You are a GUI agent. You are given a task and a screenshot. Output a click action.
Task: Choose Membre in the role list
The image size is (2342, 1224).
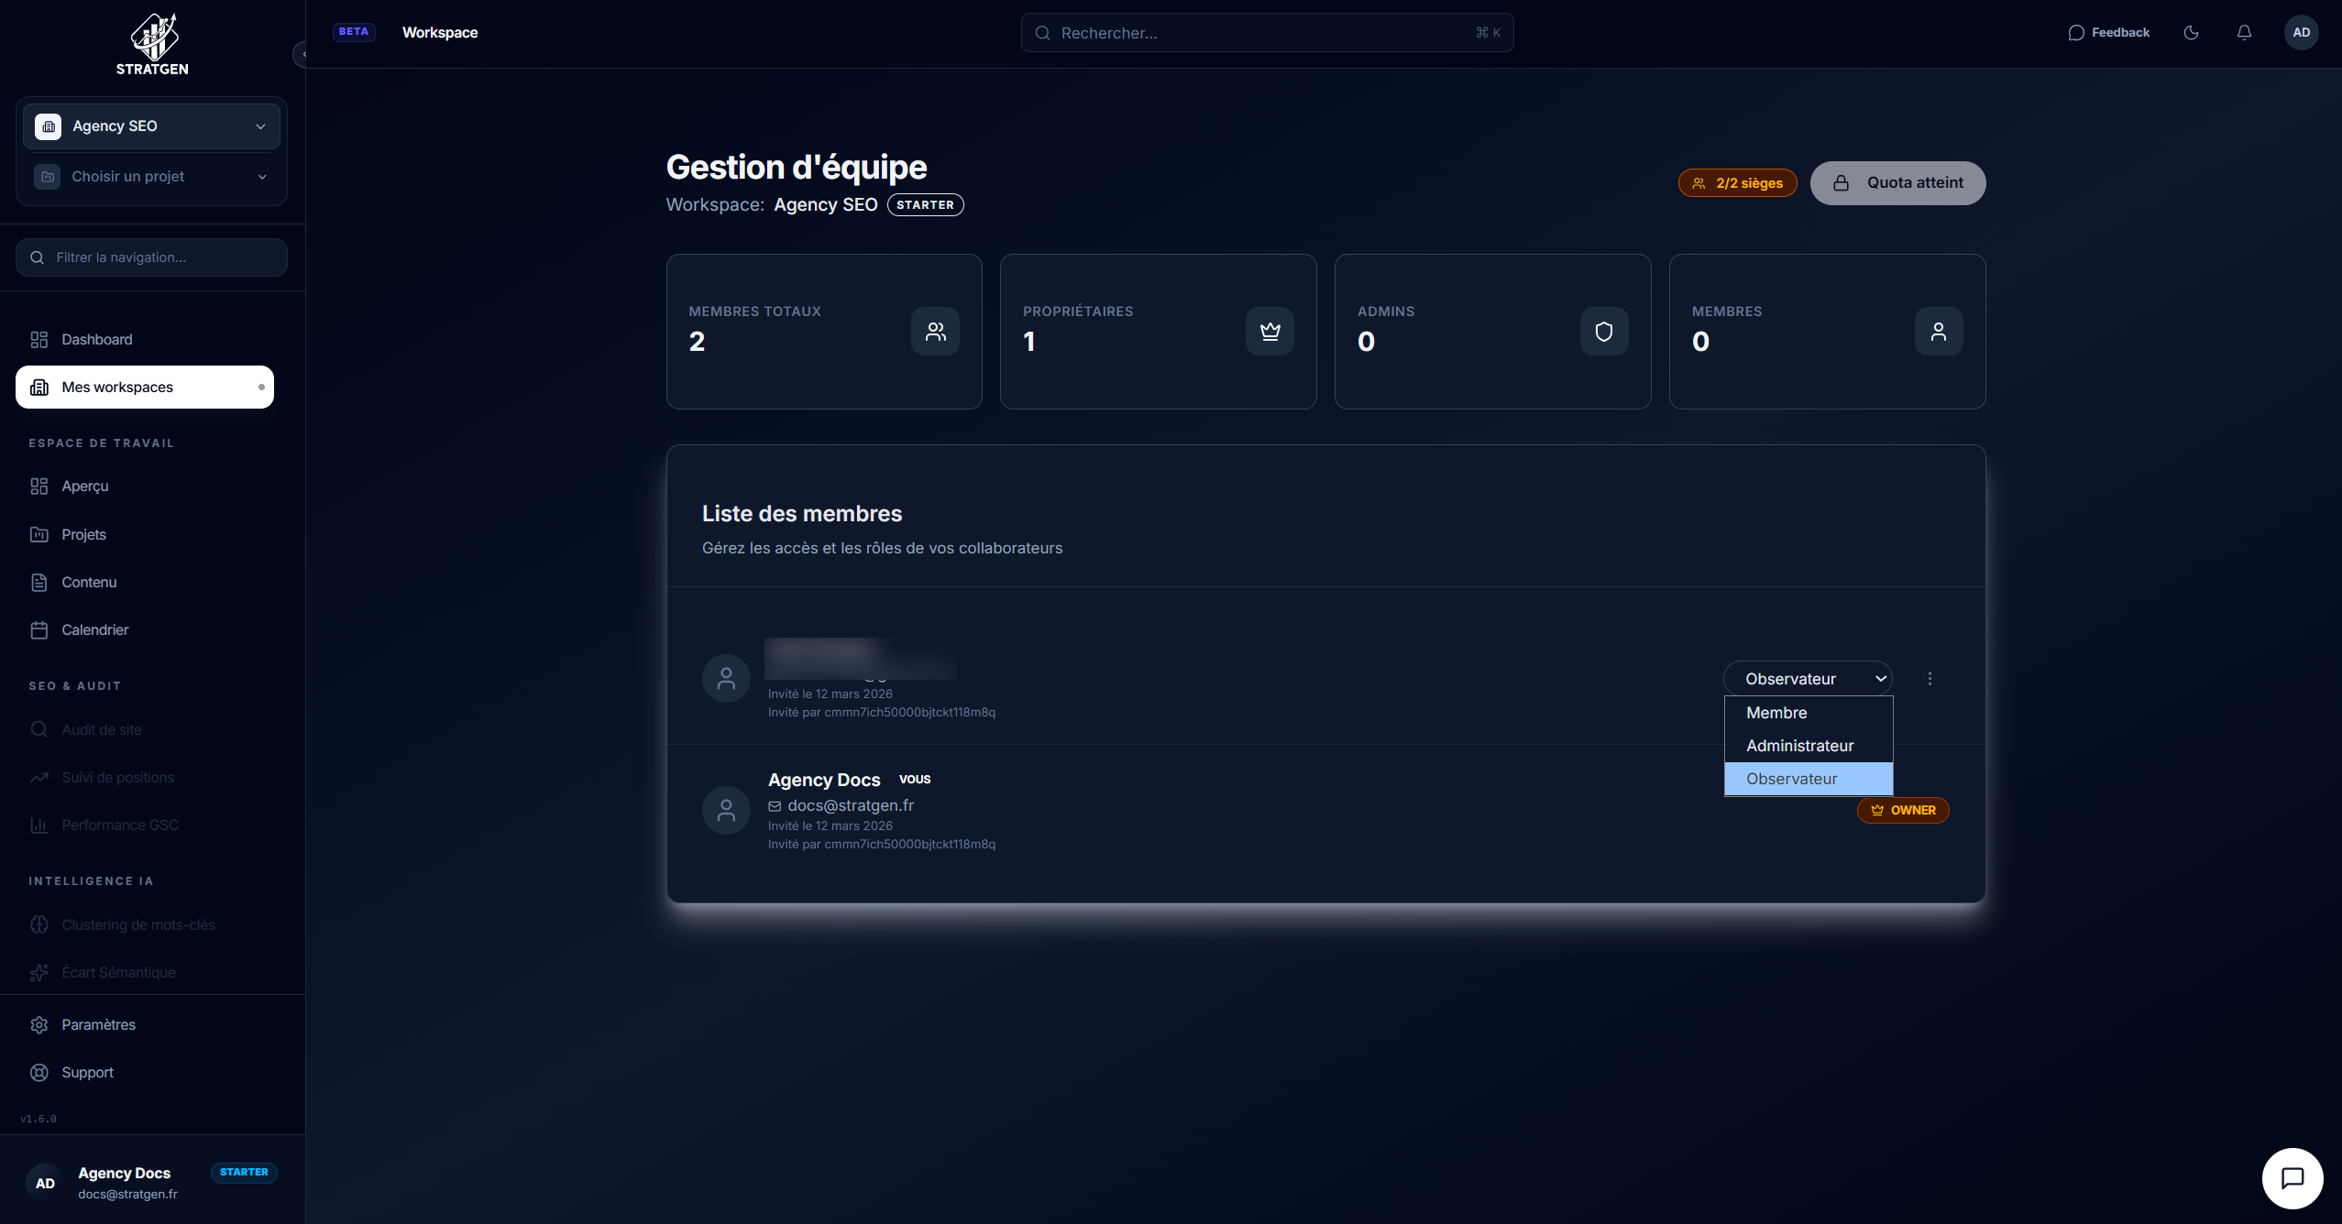(x=1776, y=713)
